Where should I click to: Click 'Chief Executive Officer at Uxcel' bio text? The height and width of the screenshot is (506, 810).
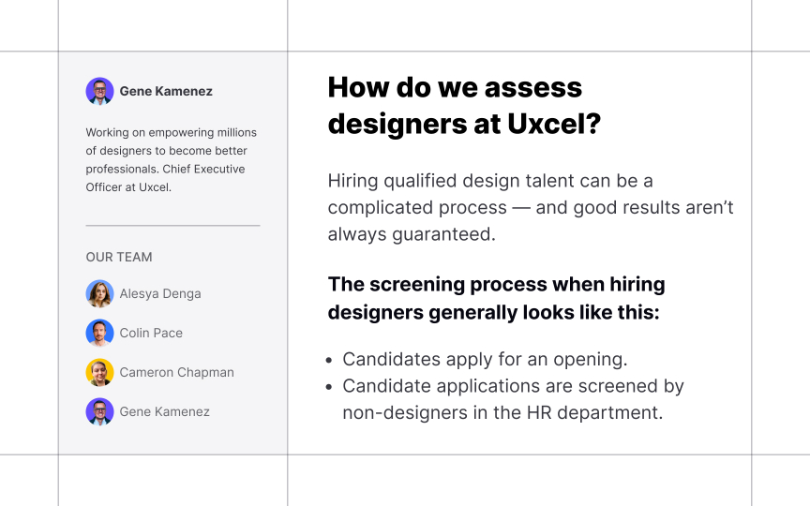coord(165,178)
